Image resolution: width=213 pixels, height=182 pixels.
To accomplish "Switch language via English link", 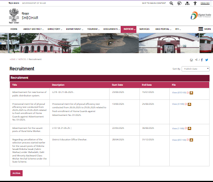I will coord(205,3).
